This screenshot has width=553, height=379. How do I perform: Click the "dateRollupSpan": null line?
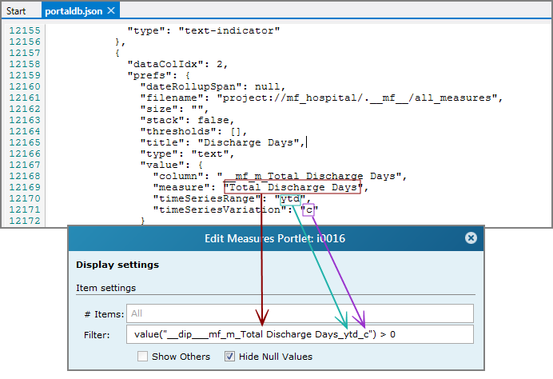coord(213,86)
